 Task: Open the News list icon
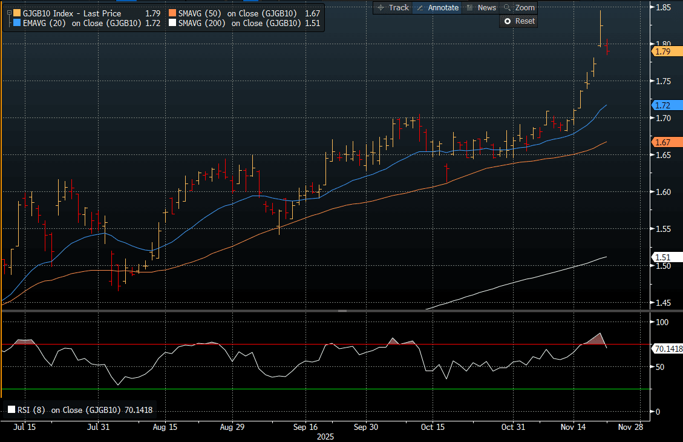(x=469, y=8)
